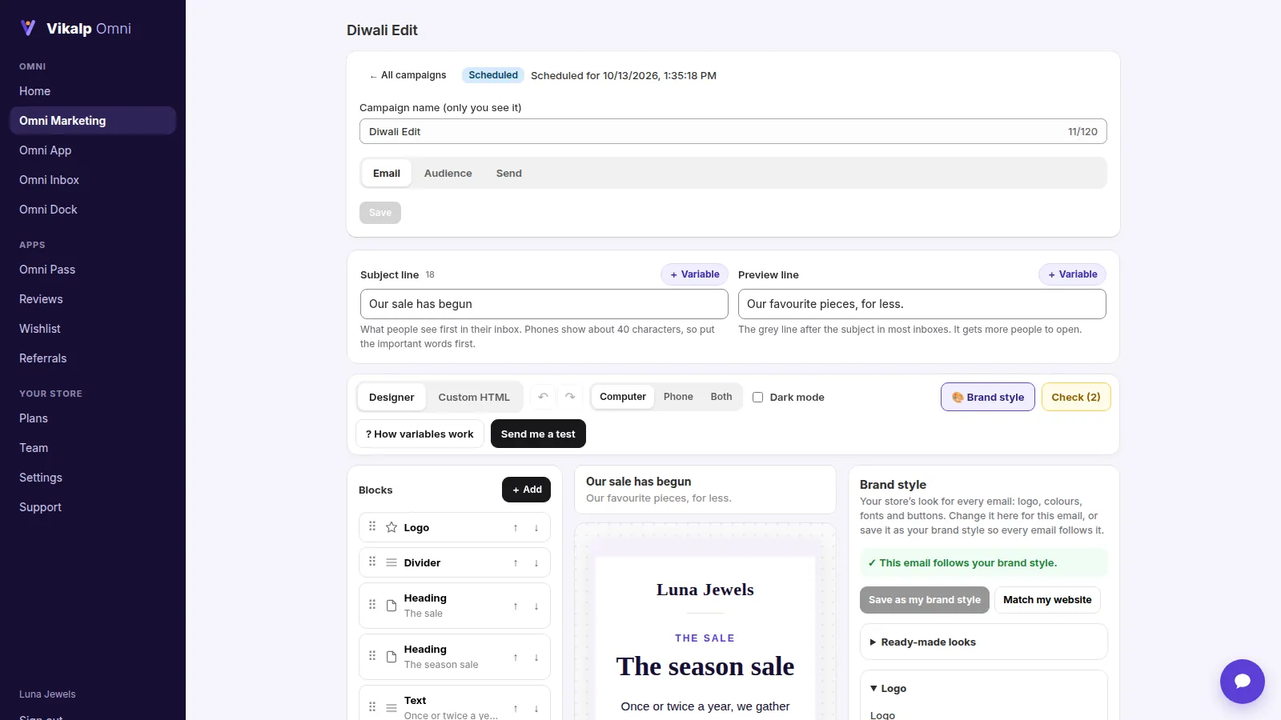Image resolution: width=1281 pixels, height=720 pixels.
Task: Select the Designer editor mode
Action: [x=392, y=398]
